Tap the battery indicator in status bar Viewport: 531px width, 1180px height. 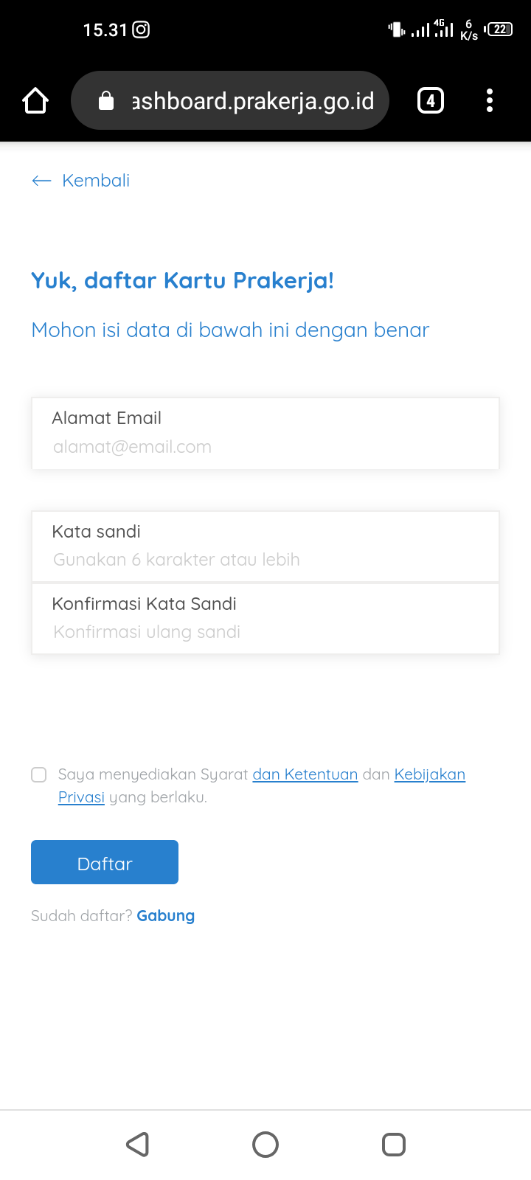click(x=499, y=29)
